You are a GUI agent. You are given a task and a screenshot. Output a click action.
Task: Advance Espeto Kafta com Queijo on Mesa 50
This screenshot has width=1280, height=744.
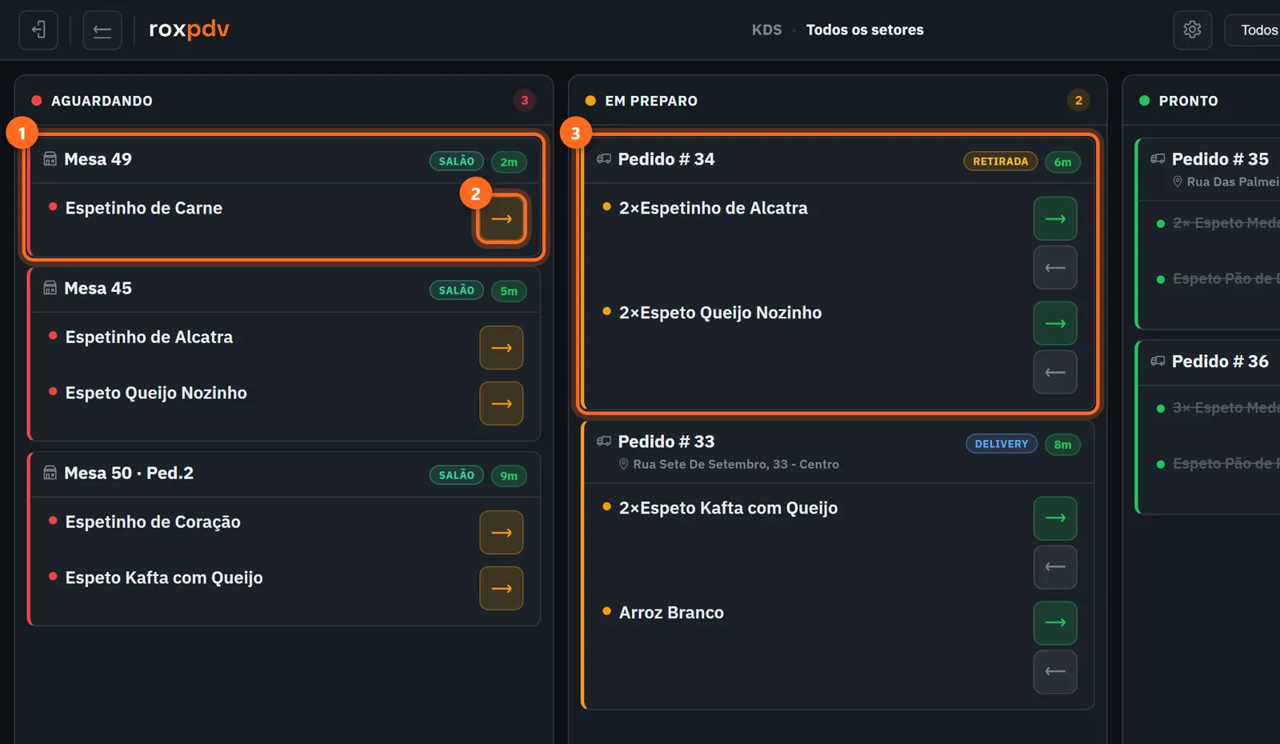point(502,589)
